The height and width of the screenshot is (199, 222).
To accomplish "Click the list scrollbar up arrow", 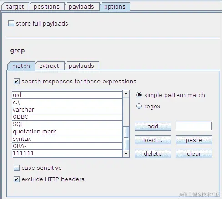I will click(126, 93).
